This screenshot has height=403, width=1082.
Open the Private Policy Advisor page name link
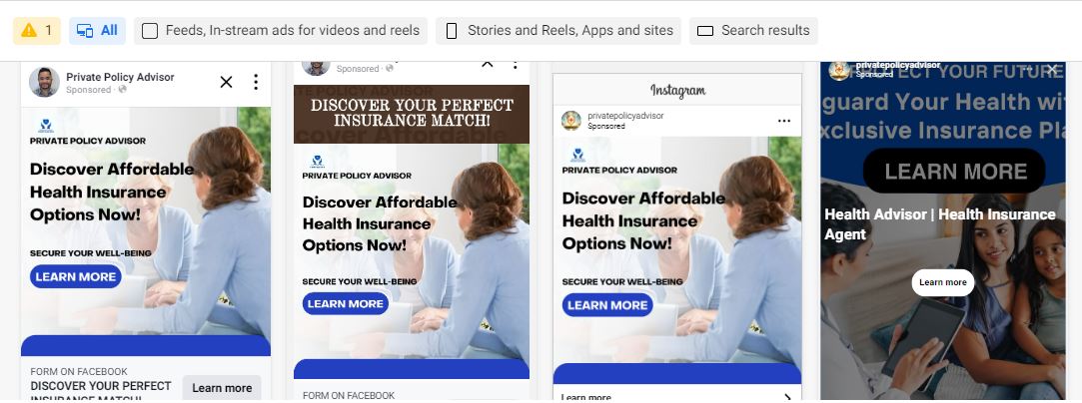coord(120,77)
